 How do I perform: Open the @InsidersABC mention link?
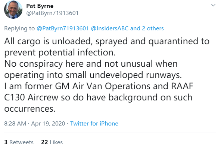coord(110,28)
